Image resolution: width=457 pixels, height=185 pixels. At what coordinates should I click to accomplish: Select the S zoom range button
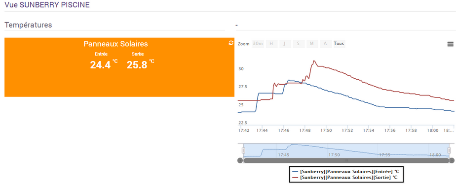(298, 44)
